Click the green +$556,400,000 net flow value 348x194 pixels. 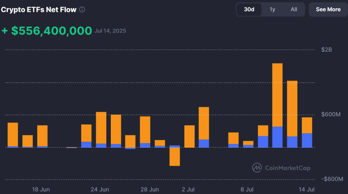pos(47,31)
